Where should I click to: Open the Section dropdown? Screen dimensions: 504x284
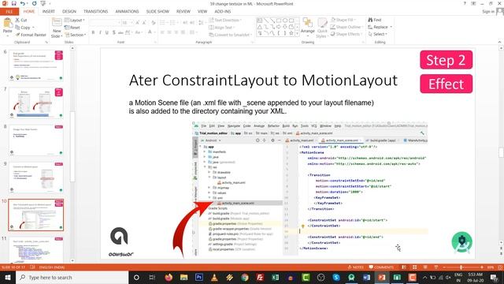[76, 35]
